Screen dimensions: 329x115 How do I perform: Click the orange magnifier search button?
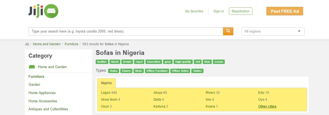(228, 31)
